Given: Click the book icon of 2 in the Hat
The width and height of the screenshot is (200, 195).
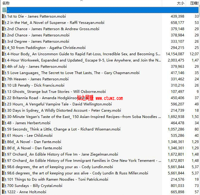Looking at the screenshot, I should (4, 22).
